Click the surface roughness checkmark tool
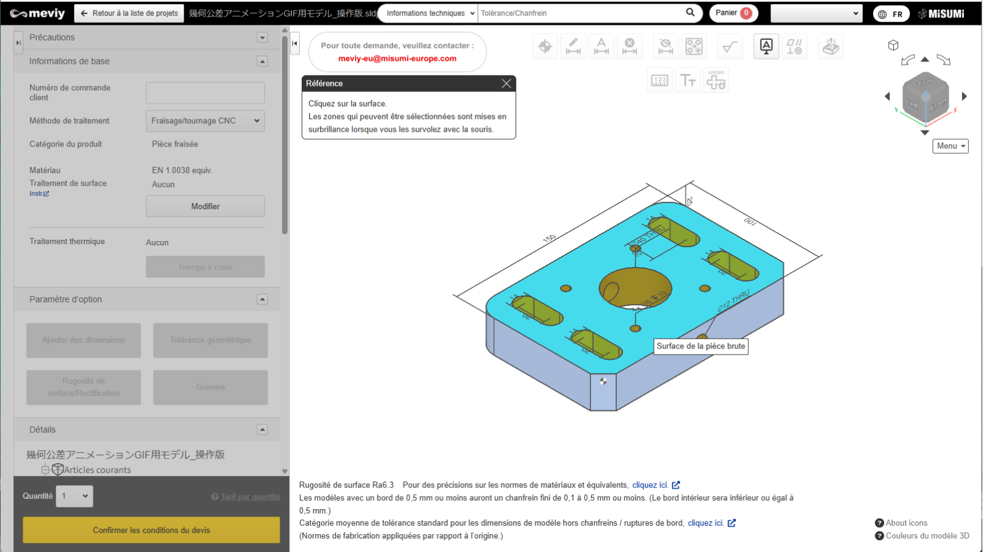 point(730,47)
